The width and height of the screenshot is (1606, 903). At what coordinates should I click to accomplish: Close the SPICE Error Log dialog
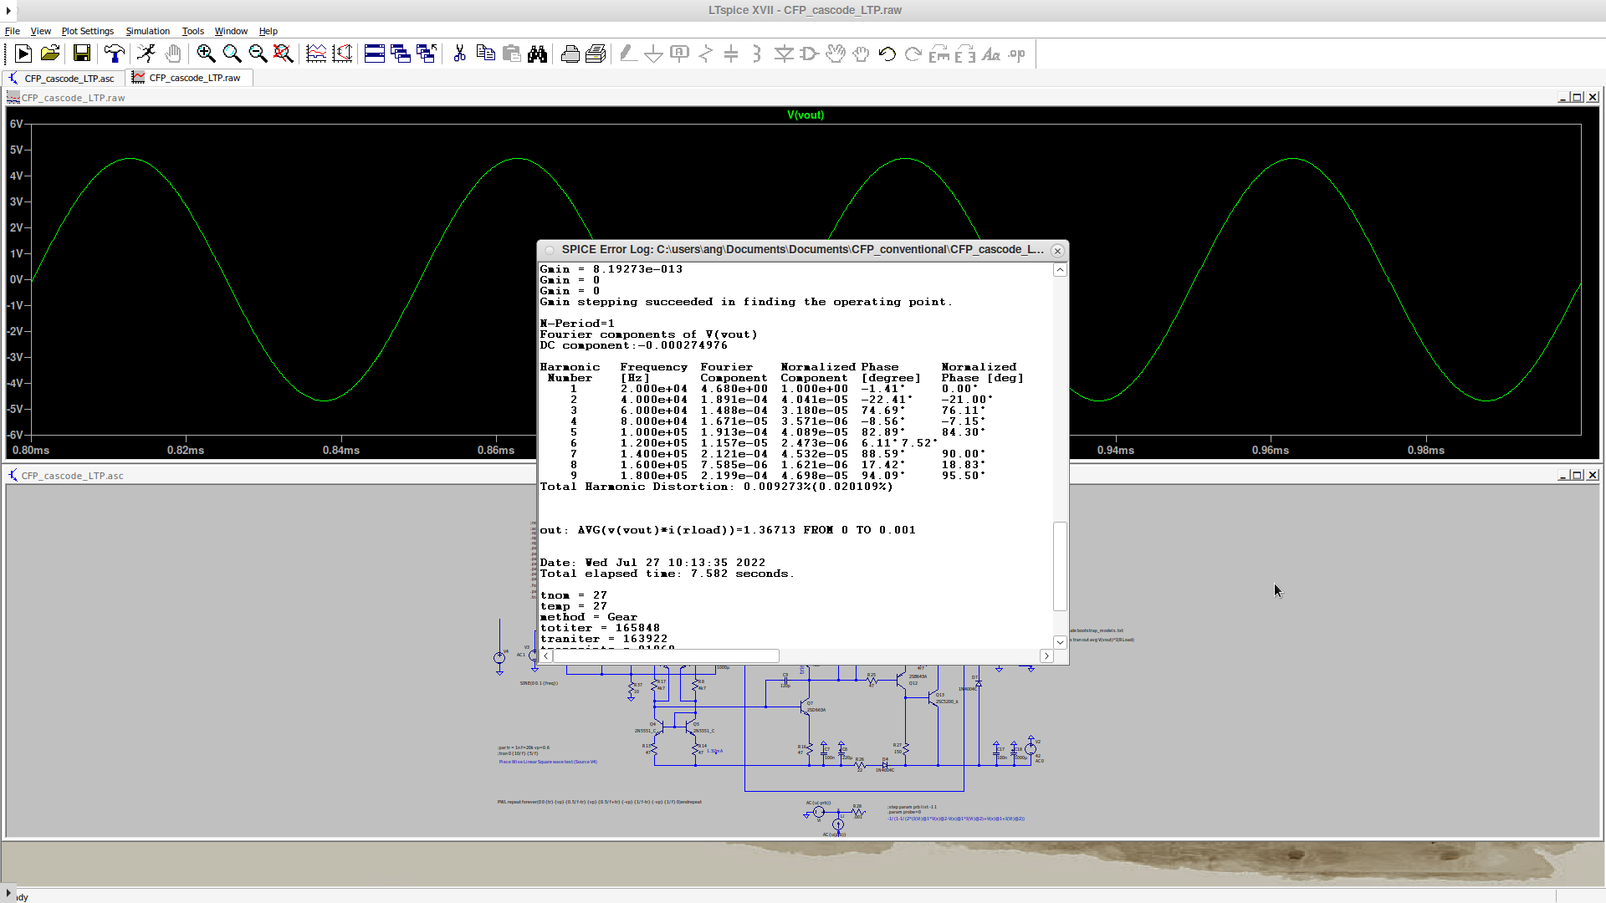point(1057,250)
